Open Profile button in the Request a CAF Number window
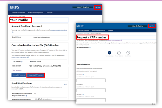Screen dimensions: 162x108 152,26
